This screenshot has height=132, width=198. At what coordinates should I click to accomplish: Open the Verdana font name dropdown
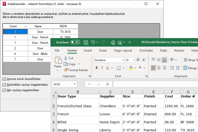pos(123,60)
